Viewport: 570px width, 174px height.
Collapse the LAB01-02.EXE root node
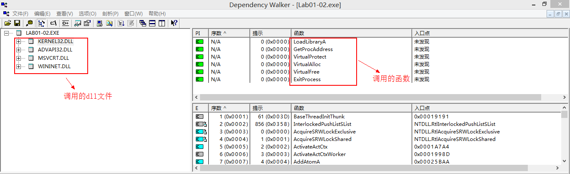tap(6, 33)
